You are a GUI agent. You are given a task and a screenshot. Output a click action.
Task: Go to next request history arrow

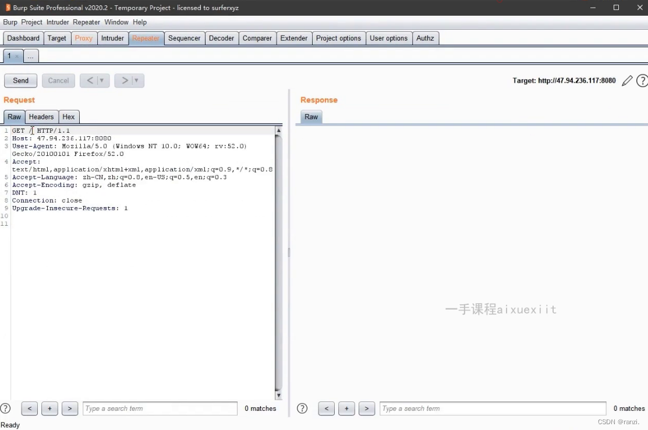coord(124,80)
